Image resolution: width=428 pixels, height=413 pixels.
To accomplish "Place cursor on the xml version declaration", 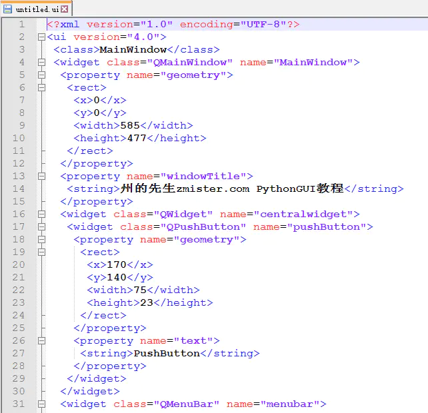I will click(x=173, y=25).
